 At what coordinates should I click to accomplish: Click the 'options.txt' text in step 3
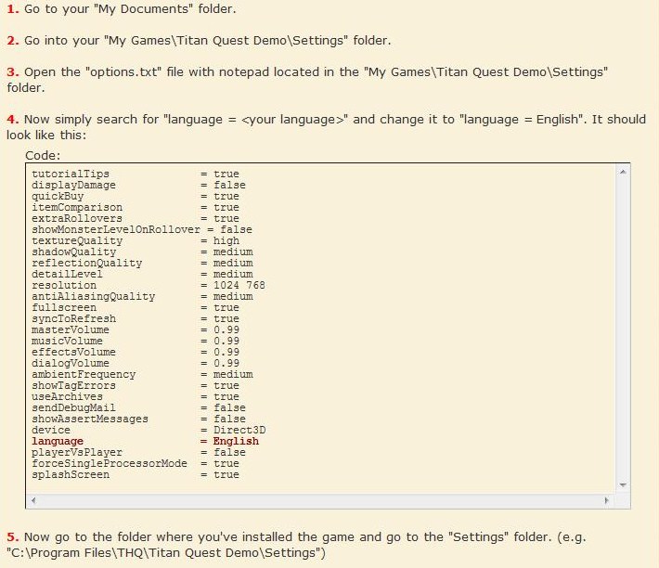(124, 72)
